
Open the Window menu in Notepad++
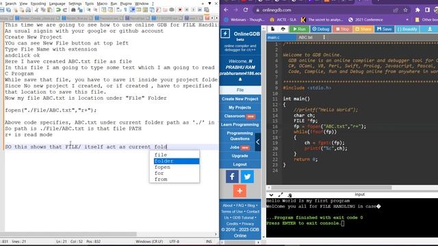[x=142, y=3]
